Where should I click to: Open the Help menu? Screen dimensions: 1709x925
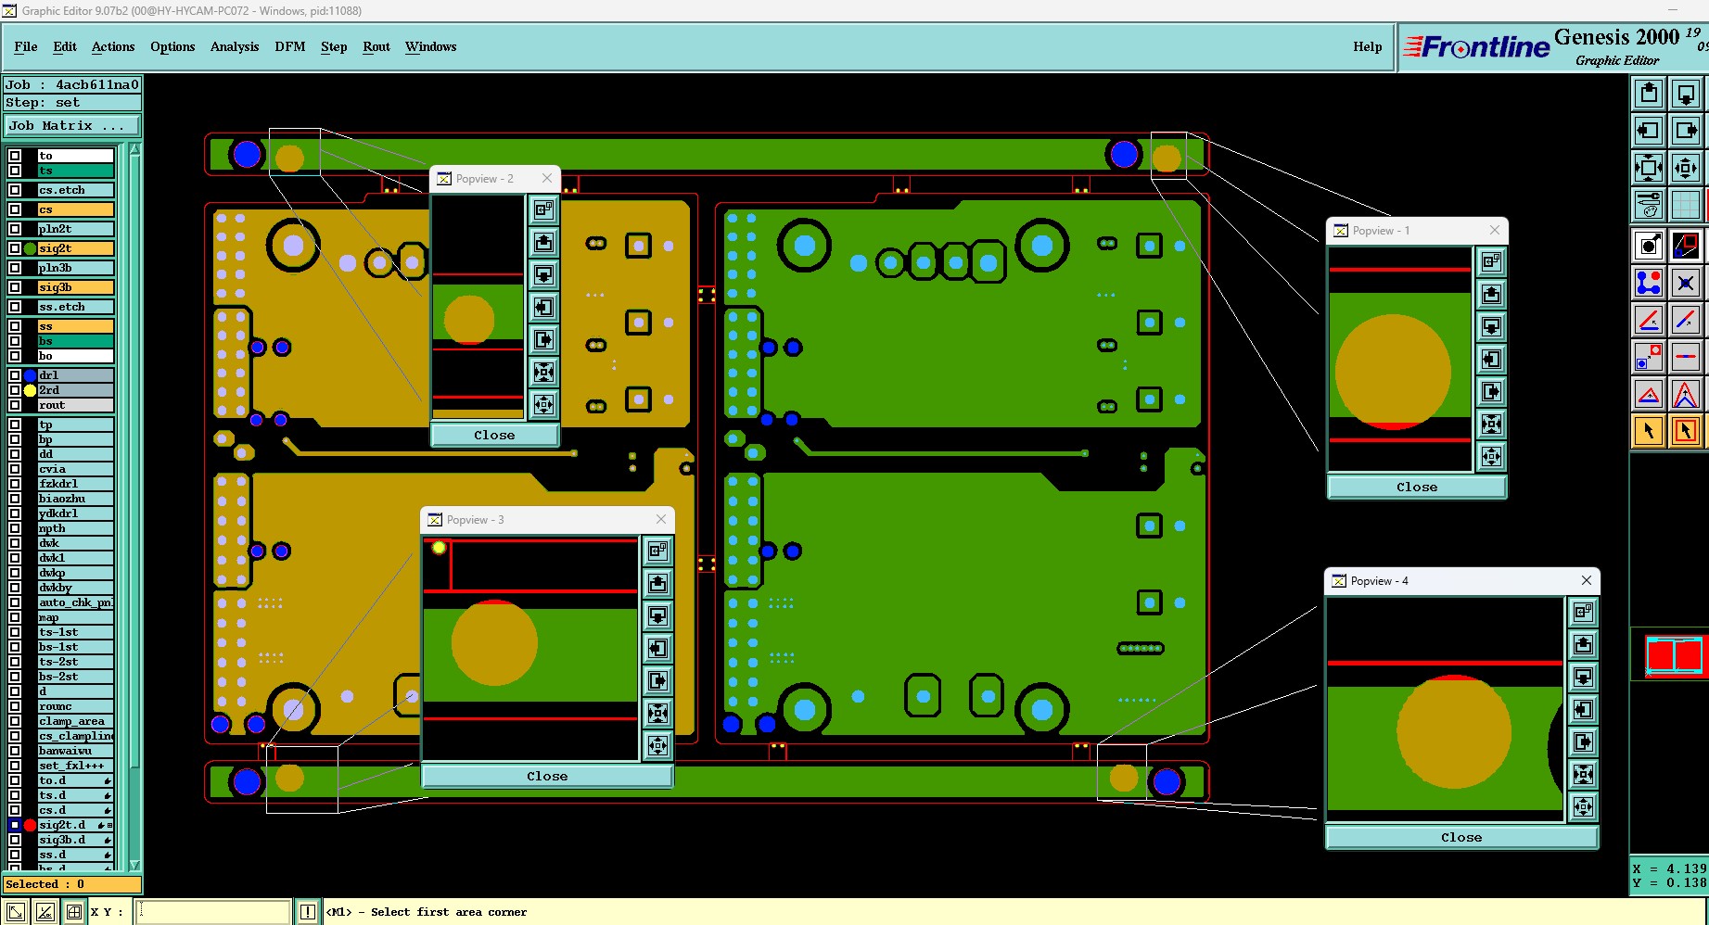click(x=1367, y=46)
